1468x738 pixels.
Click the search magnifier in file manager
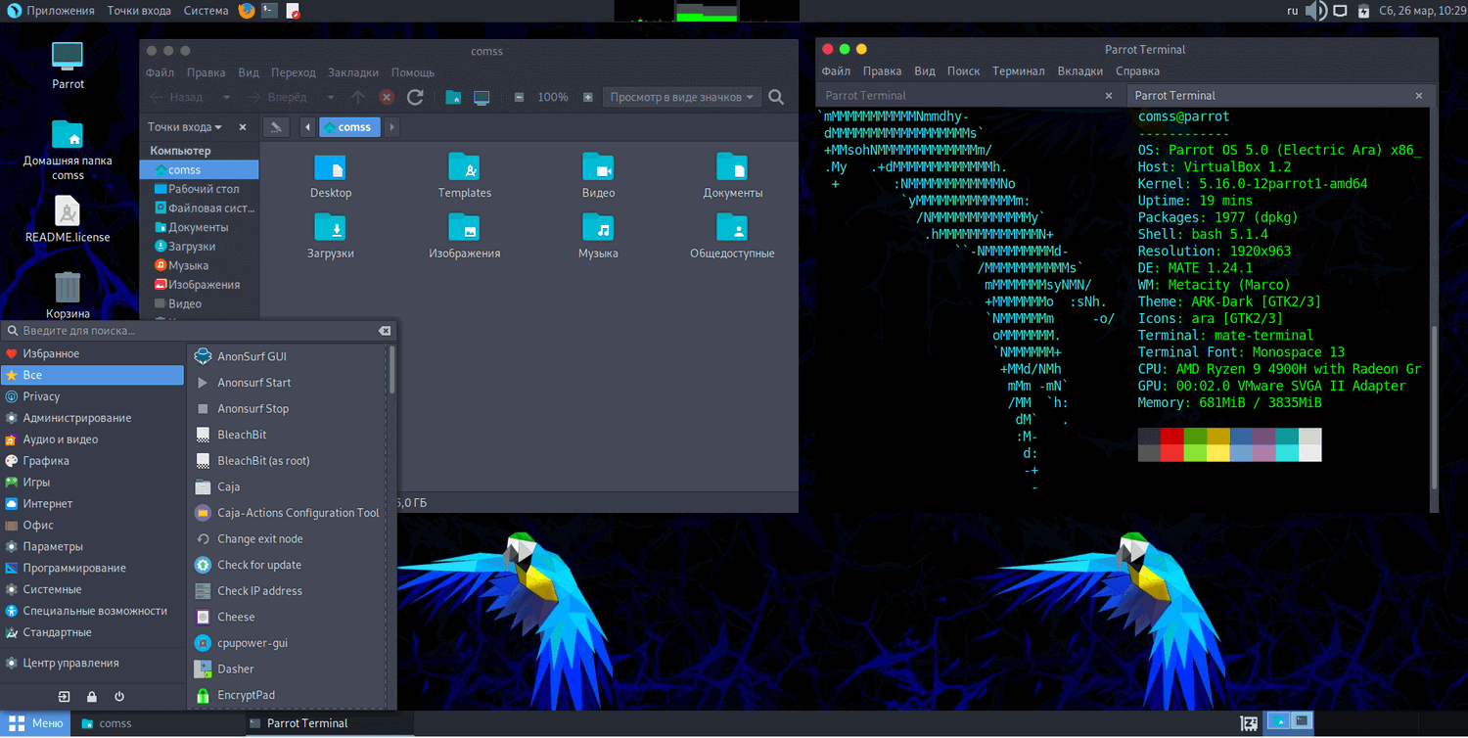point(776,97)
